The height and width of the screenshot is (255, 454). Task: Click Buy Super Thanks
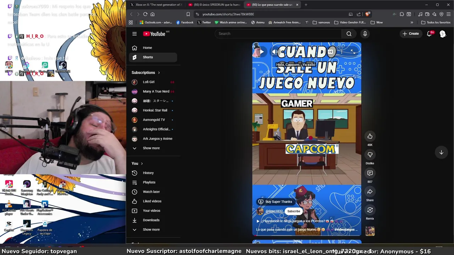275,202
